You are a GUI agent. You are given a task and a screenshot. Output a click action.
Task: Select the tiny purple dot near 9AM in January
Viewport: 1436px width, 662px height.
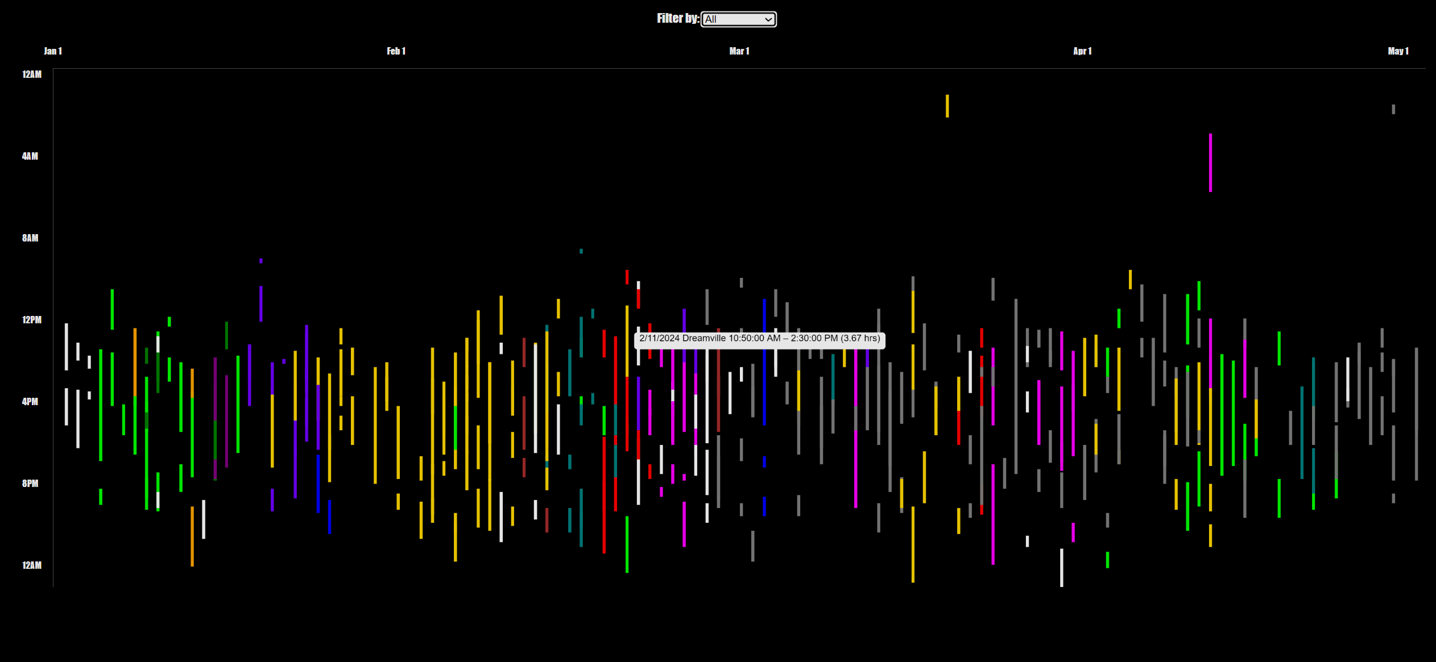point(261,261)
